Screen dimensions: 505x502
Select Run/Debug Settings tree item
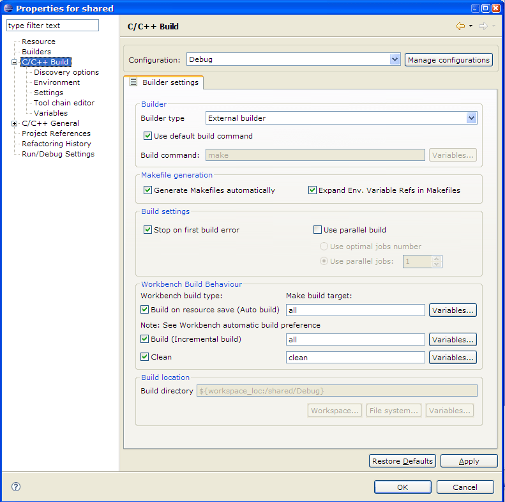[58, 154]
